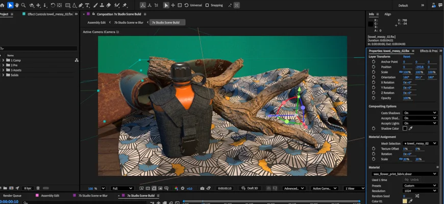Reset the Layer Transform
This screenshot has height=204, width=444.
click(406, 57)
